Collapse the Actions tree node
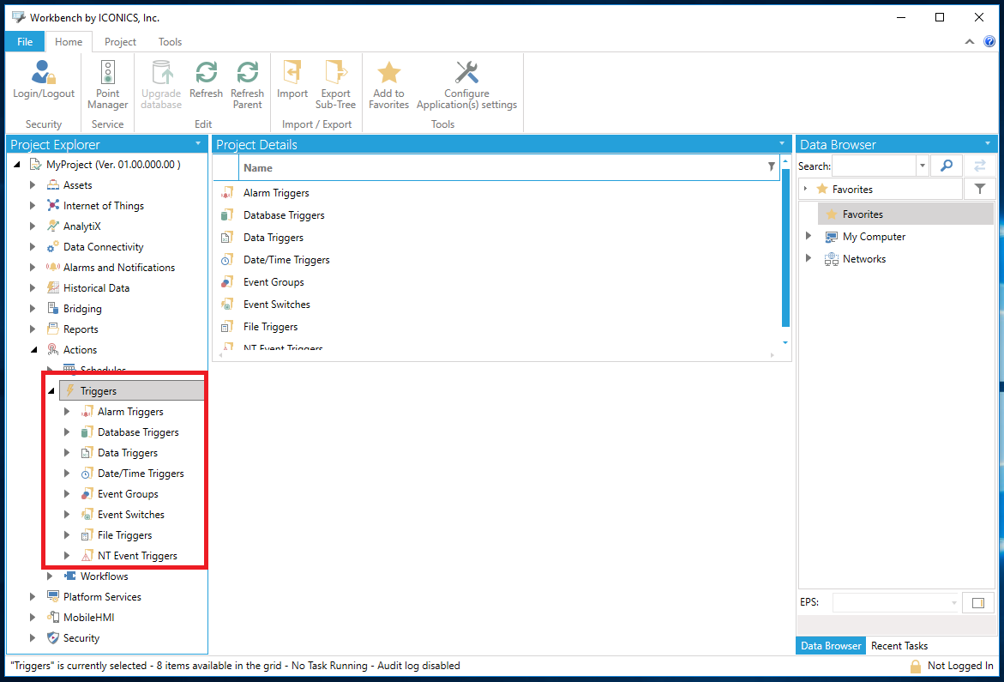This screenshot has width=1004, height=682. 33,350
